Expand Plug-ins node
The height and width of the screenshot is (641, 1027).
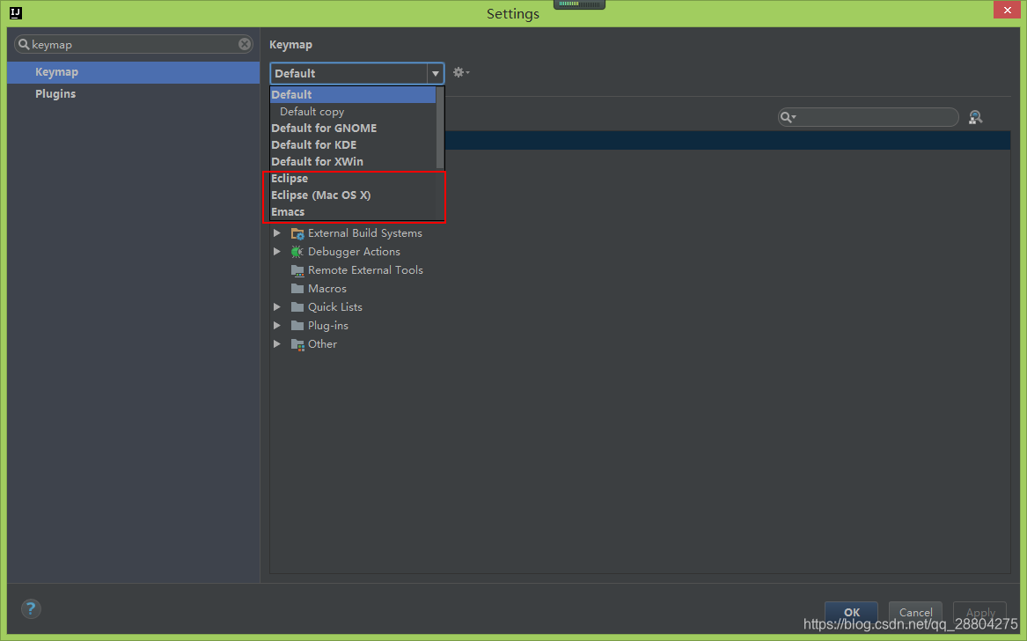277,325
